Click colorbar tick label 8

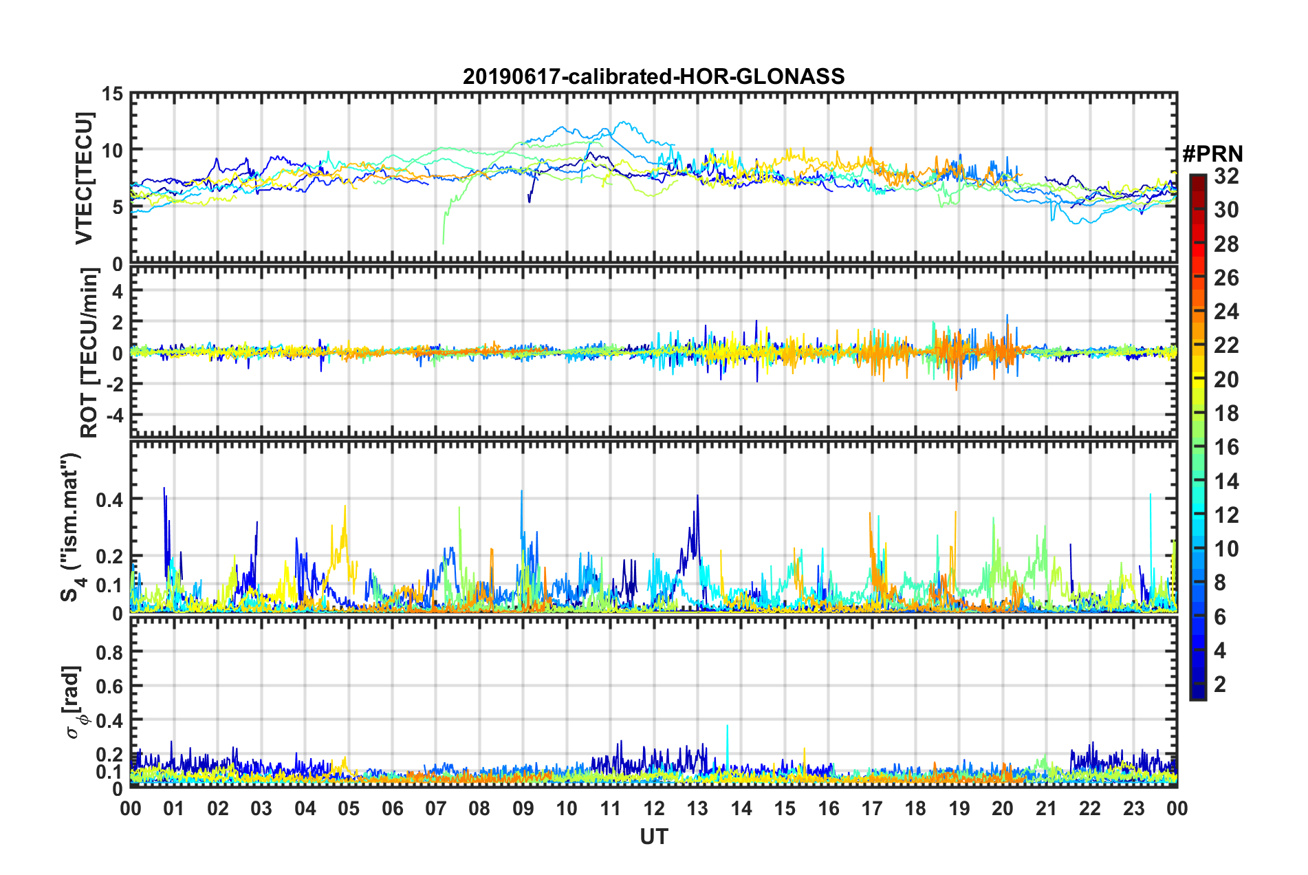(x=1220, y=583)
